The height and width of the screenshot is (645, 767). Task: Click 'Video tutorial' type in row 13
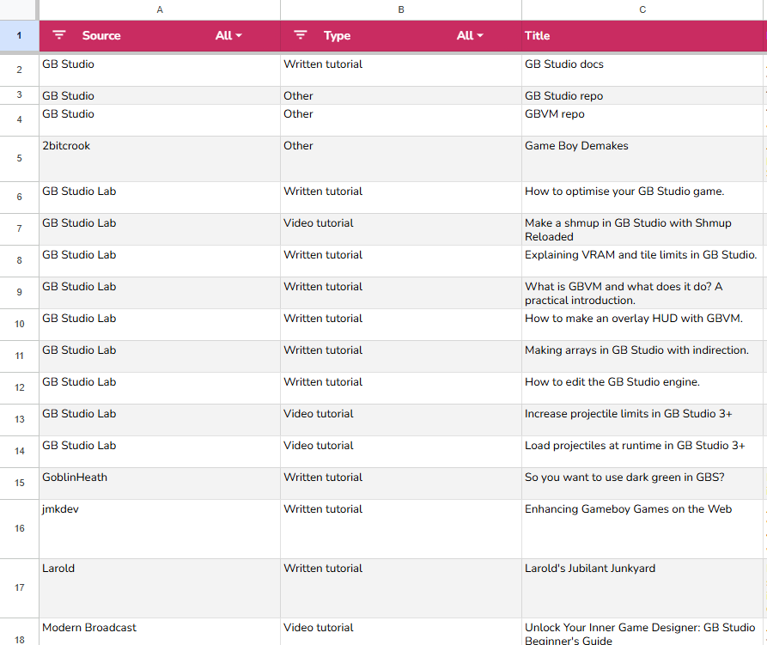400,420
